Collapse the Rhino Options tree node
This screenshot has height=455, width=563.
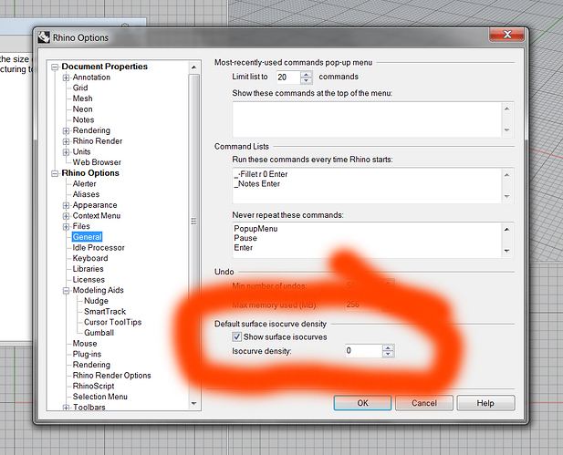(55, 173)
